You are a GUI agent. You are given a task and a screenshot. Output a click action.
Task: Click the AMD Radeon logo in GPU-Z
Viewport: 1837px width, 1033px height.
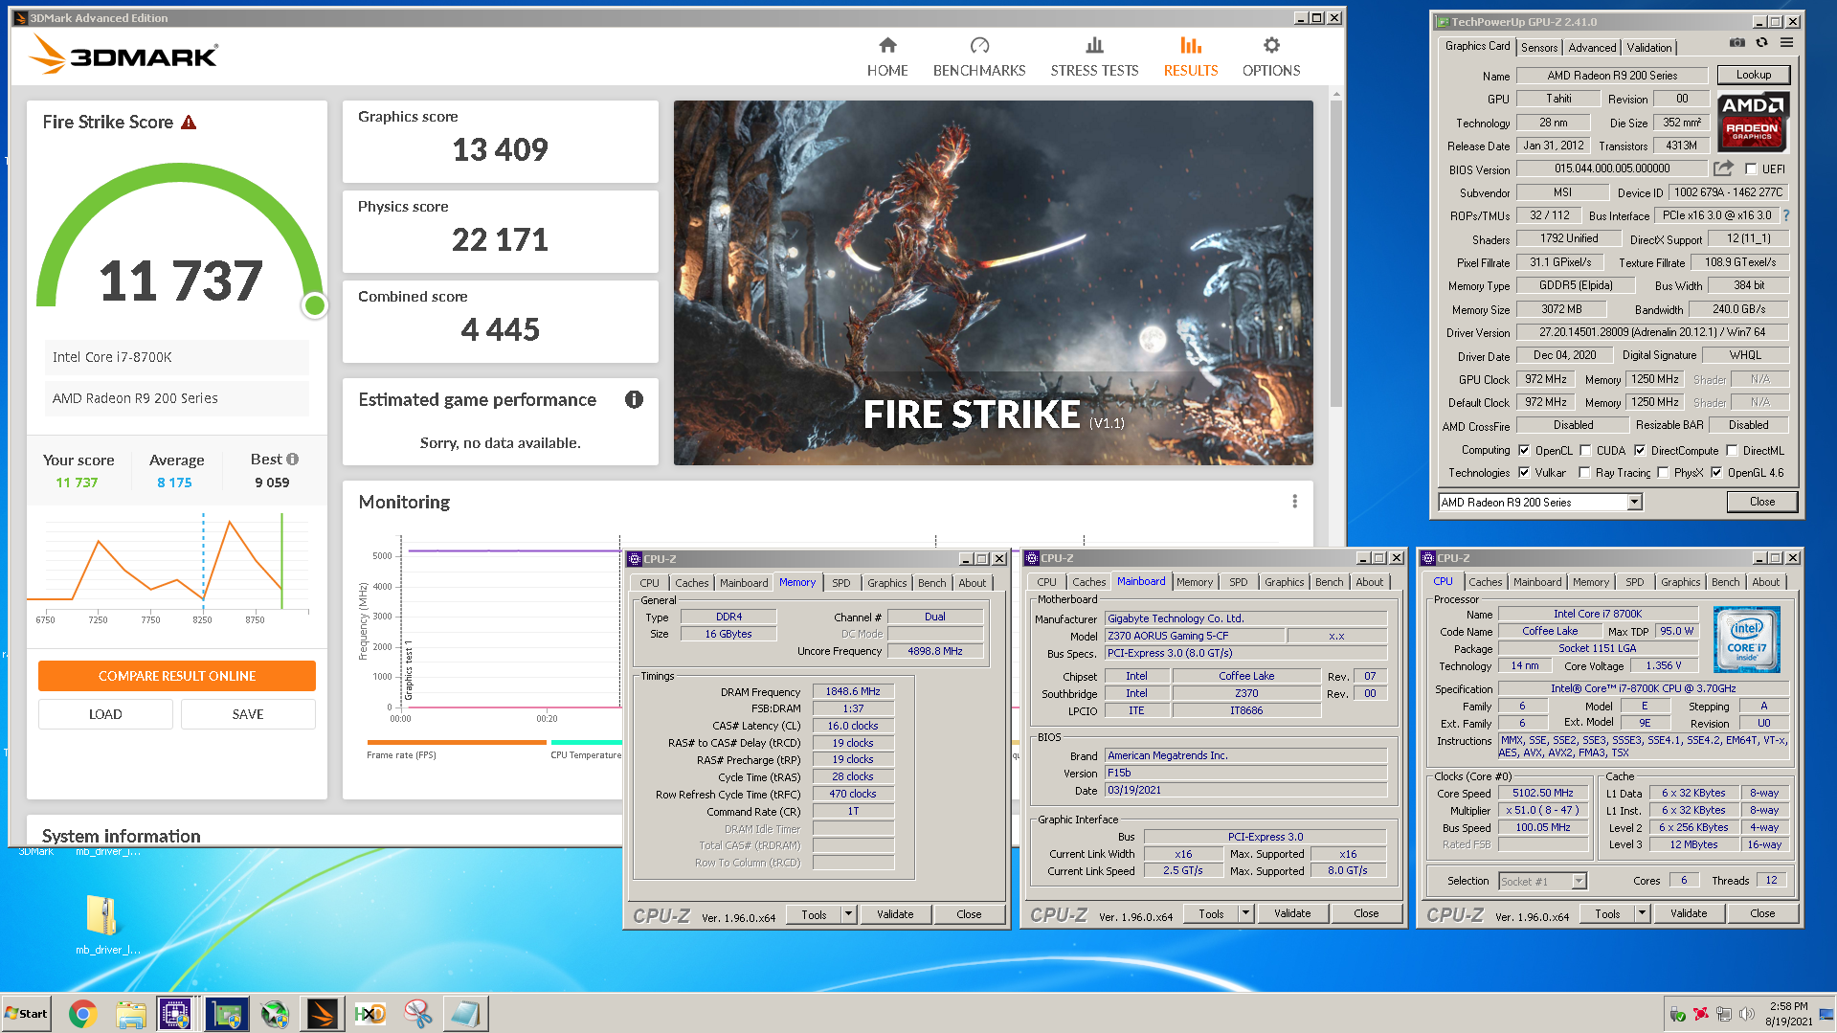[x=1753, y=122]
